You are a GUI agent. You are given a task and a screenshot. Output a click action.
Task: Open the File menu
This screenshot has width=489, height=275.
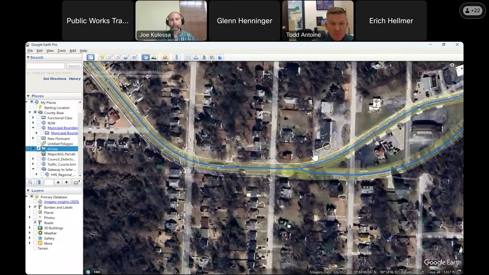[x=30, y=50]
